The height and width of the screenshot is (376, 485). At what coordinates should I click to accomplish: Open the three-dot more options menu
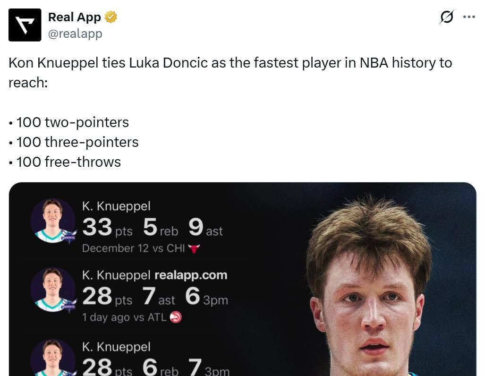coord(469,17)
